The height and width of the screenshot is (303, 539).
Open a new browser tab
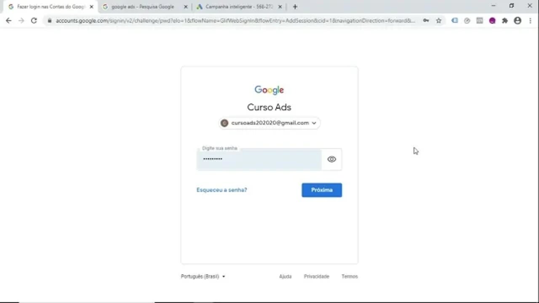pyautogui.click(x=295, y=7)
